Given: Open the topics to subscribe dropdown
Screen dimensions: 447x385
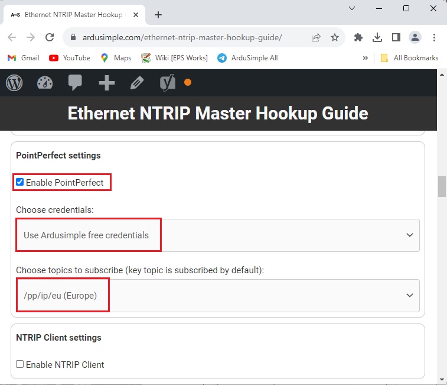Looking at the screenshot, I should pos(217,295).
